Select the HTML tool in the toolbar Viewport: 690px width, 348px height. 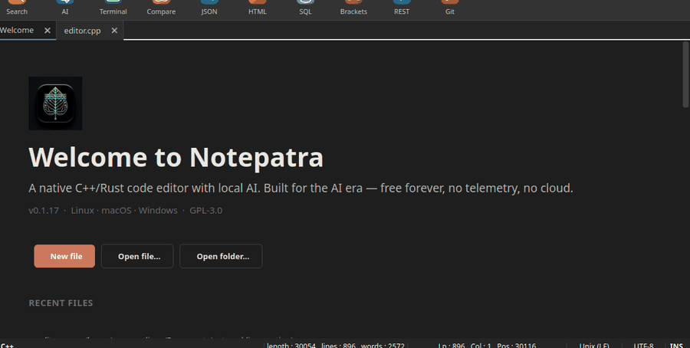258,8
